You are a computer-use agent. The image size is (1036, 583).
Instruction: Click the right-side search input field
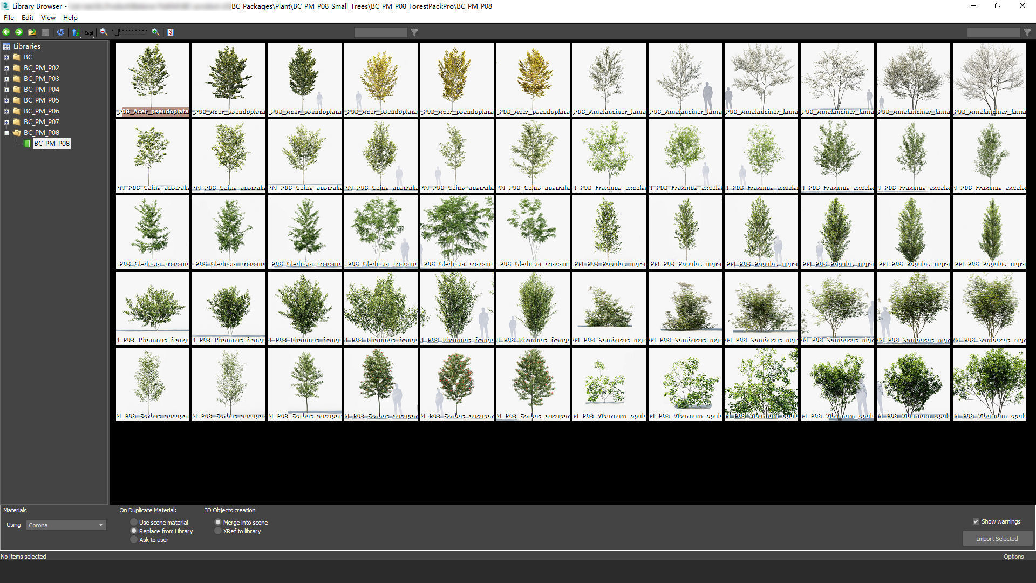pos(993,32)
